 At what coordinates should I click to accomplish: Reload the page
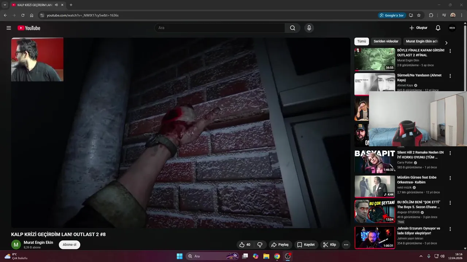click(x=23, y=15)
